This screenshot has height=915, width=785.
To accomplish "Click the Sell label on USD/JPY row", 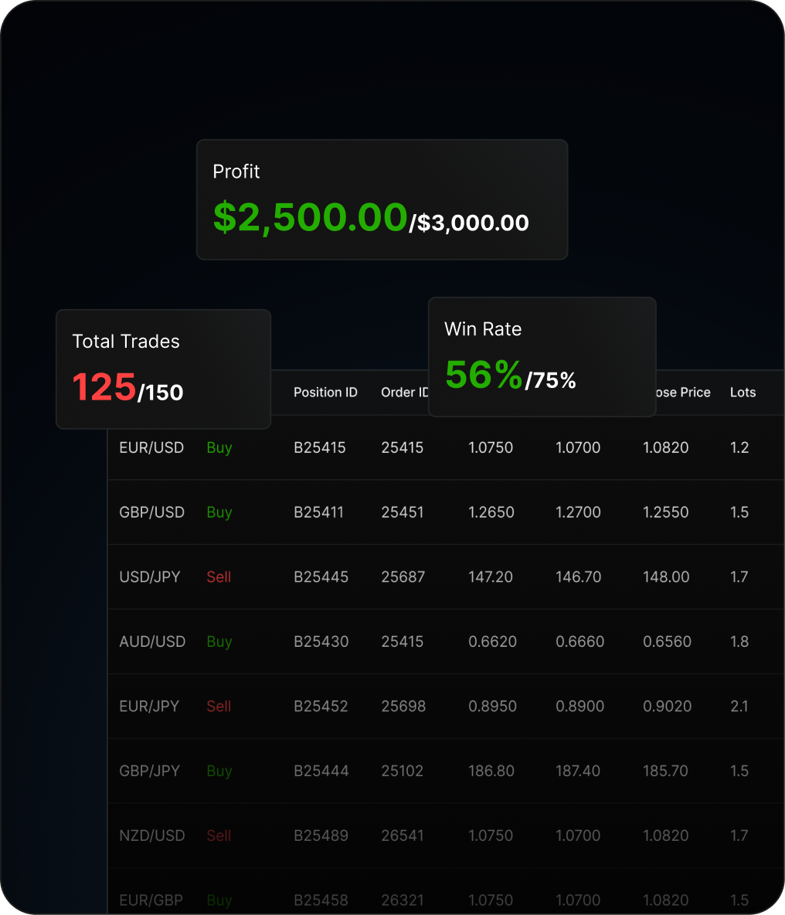I will tap(219, 577).
